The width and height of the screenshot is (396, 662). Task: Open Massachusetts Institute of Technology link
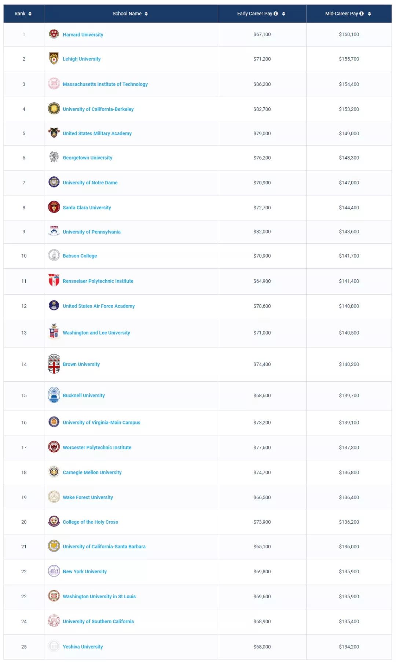[105, 84]
